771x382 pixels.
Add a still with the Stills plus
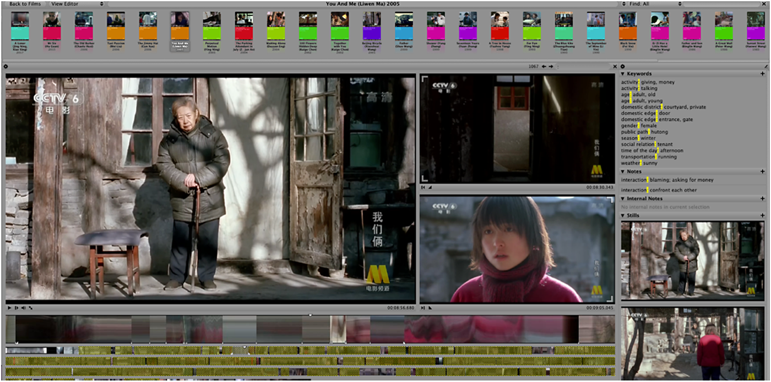point(763,216)
